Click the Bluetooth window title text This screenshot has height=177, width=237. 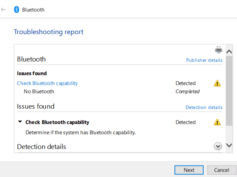(33, 10)
